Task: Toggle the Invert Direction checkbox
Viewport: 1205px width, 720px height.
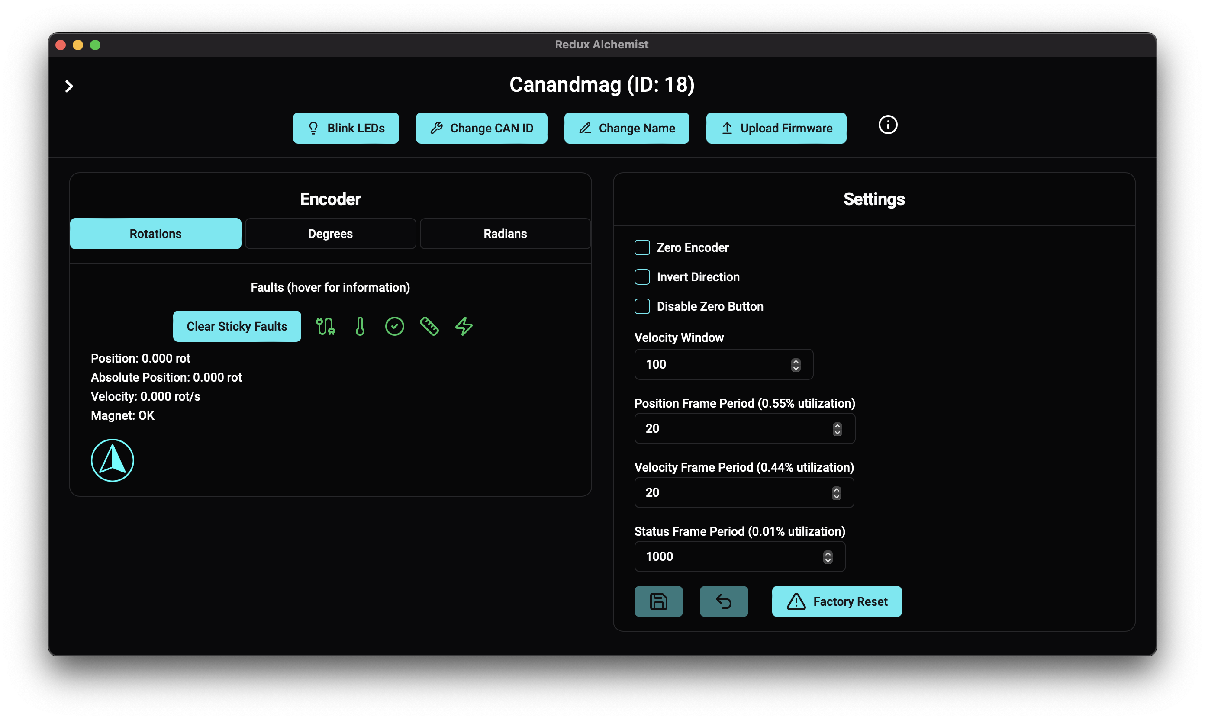Action: (x=642, y=277)
